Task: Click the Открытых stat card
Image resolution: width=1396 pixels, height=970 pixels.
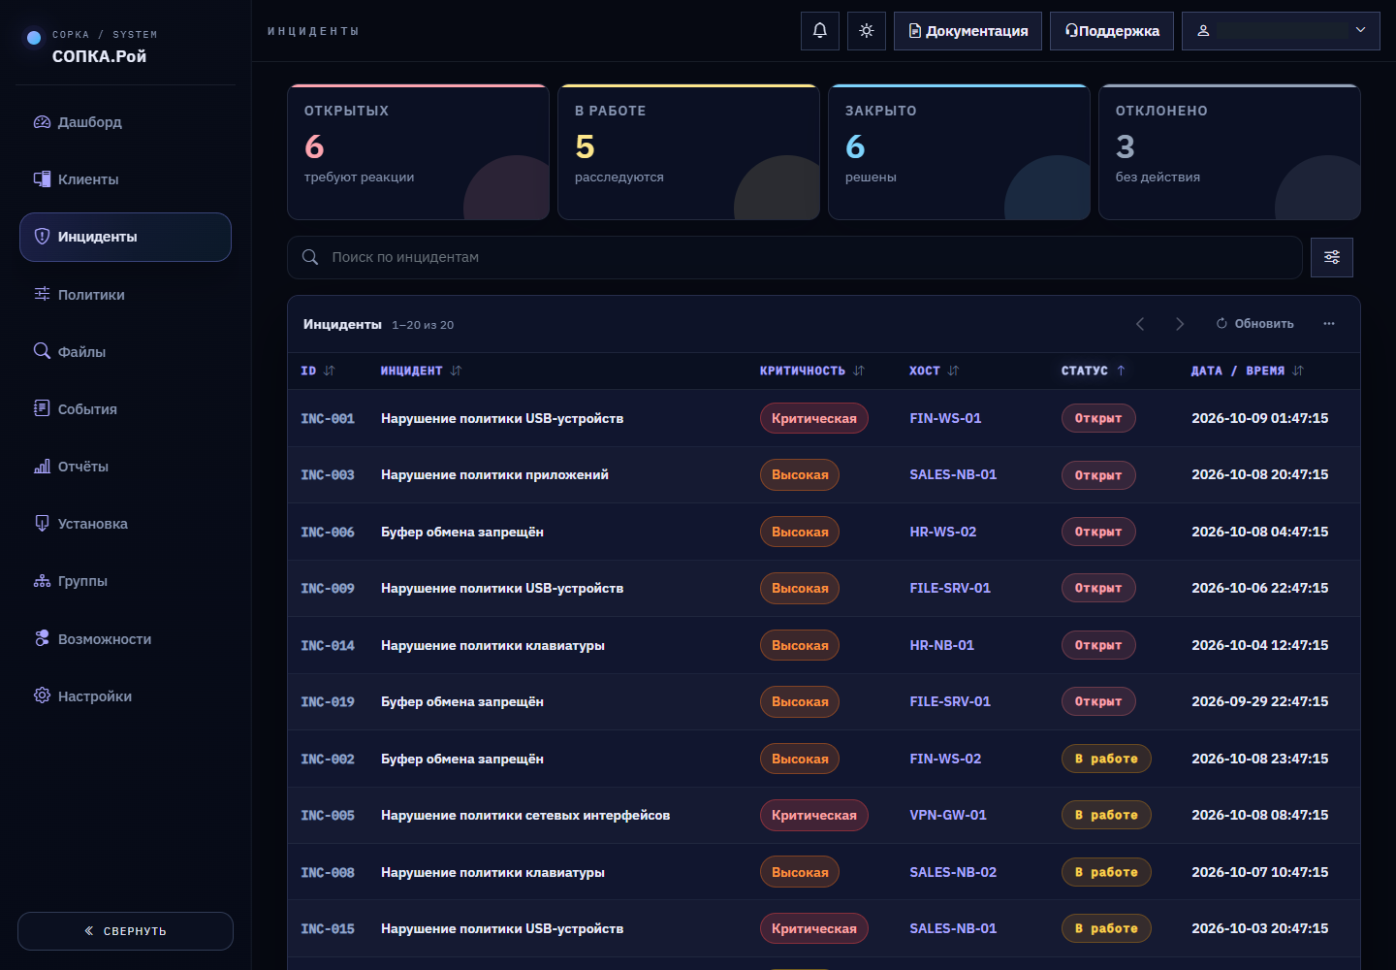Action: (418, 152)
